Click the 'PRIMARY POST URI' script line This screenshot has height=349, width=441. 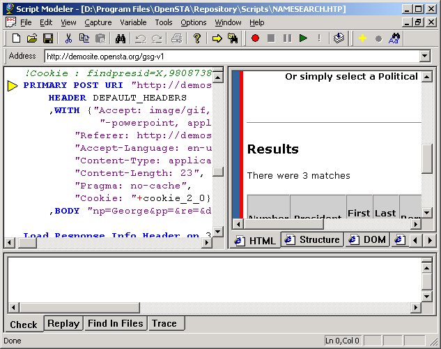point(117,85)
